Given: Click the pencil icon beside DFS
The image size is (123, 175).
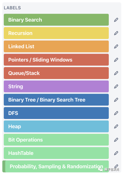Looking at the screenshot, I should coord(116,113).
